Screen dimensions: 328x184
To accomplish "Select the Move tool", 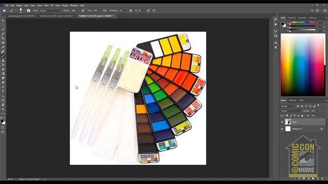I will [x=3, y=20].
